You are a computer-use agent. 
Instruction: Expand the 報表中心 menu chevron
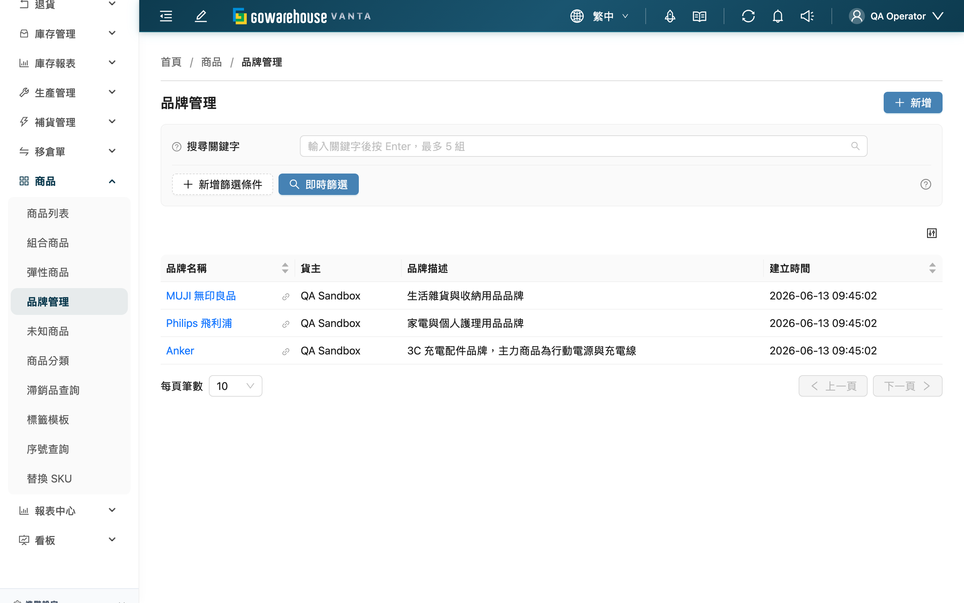pyautogui.click(x=112, y=510)
